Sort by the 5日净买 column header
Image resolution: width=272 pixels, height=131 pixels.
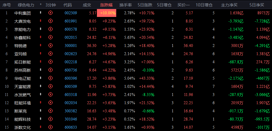pos(257,5)
